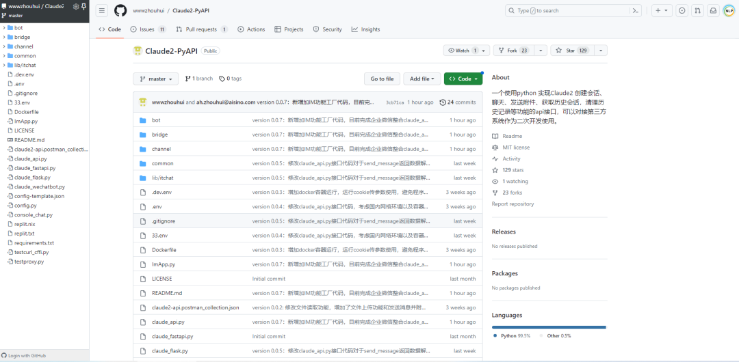
Task: Expand the bridge folder in sidebar tree
Action: point(4,37)
